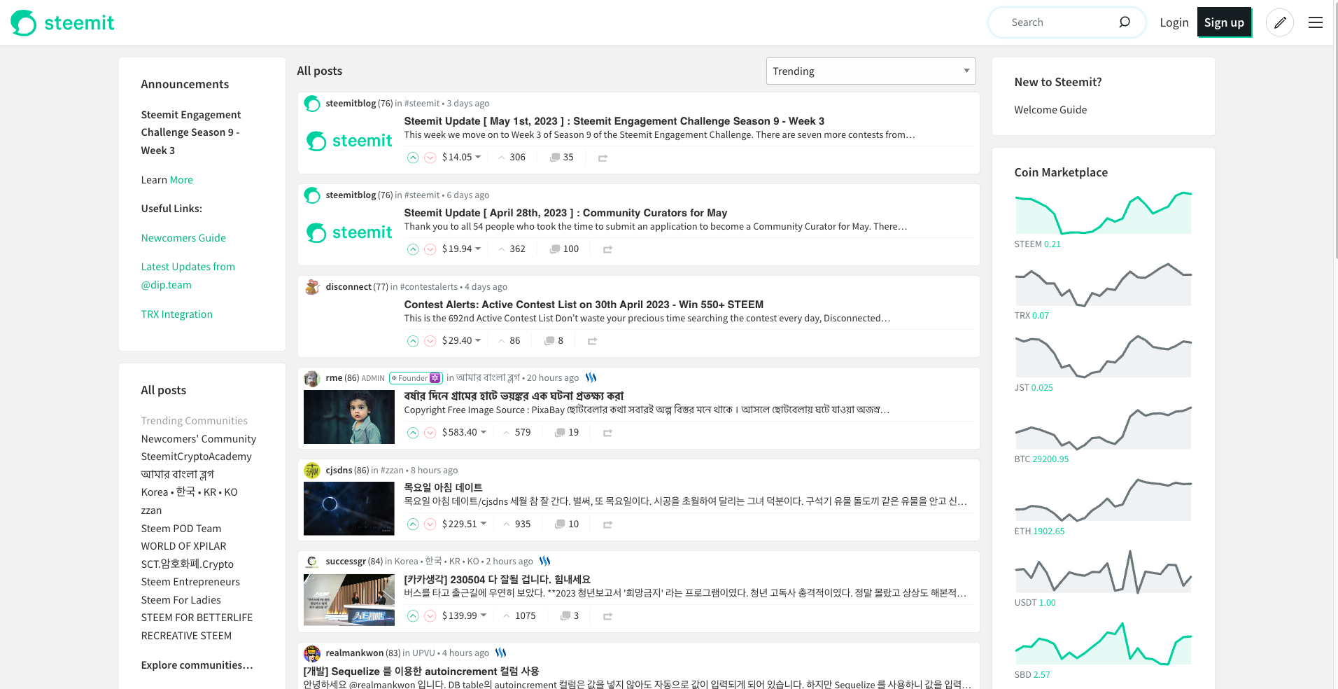Image resolution: width=1338 pixels, height=689 pixels.
Task: Click the BTC price chart
Action: coord(1103,428)
